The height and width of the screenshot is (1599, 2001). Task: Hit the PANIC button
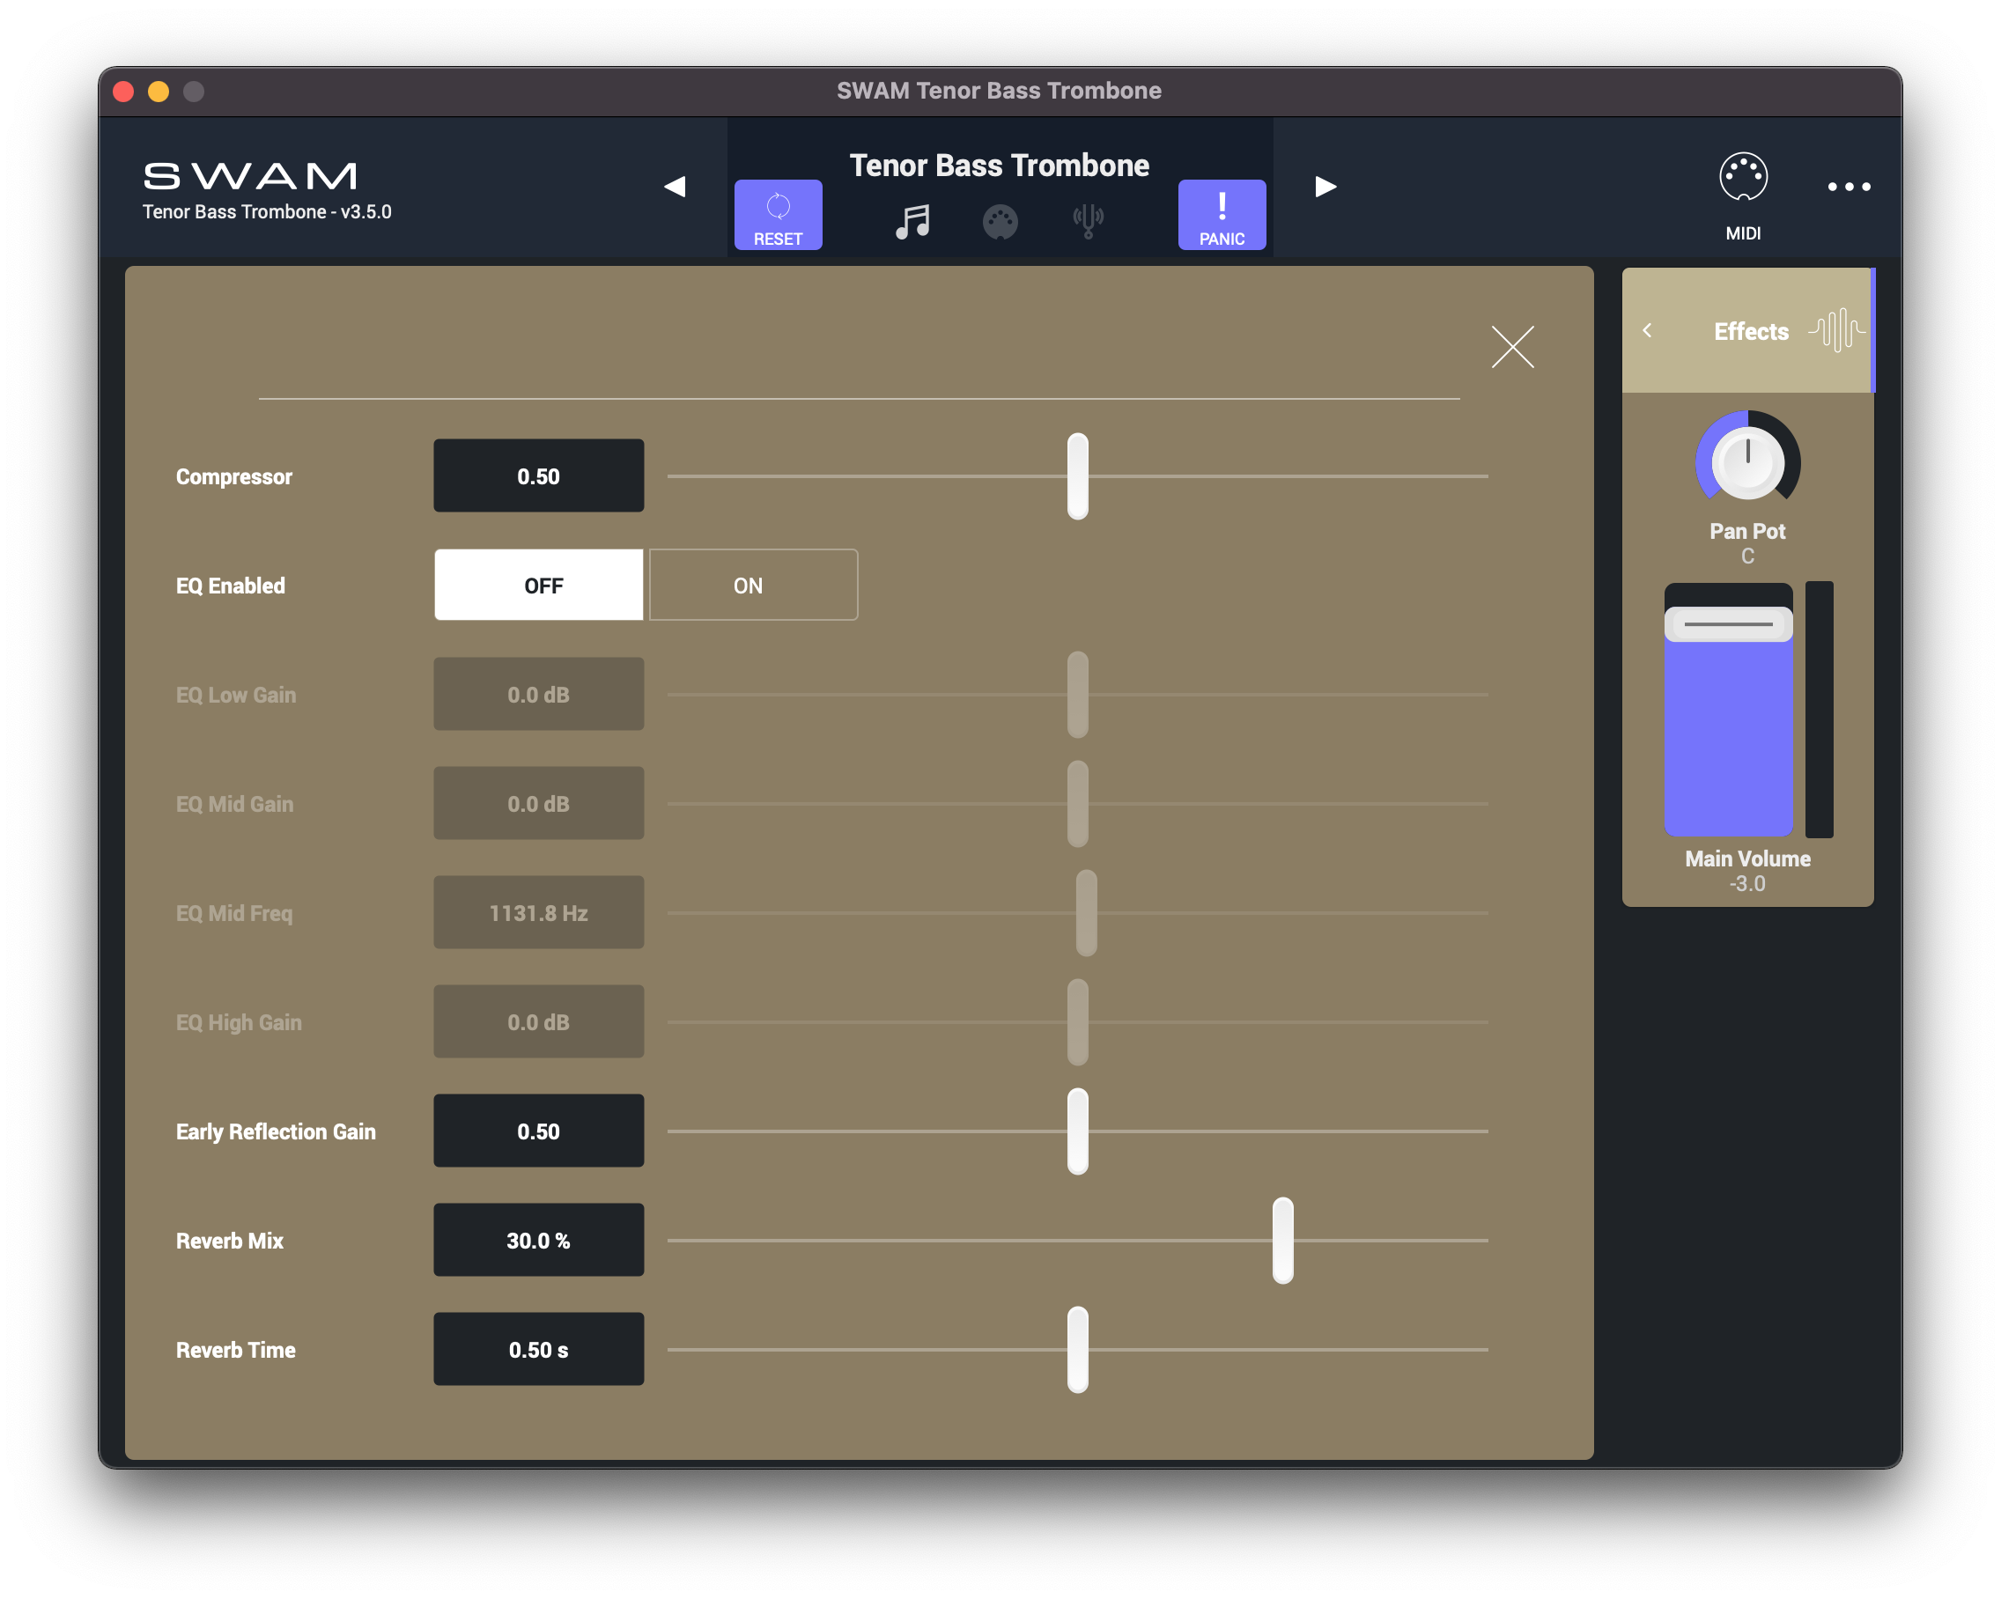tap(1222, 214)
